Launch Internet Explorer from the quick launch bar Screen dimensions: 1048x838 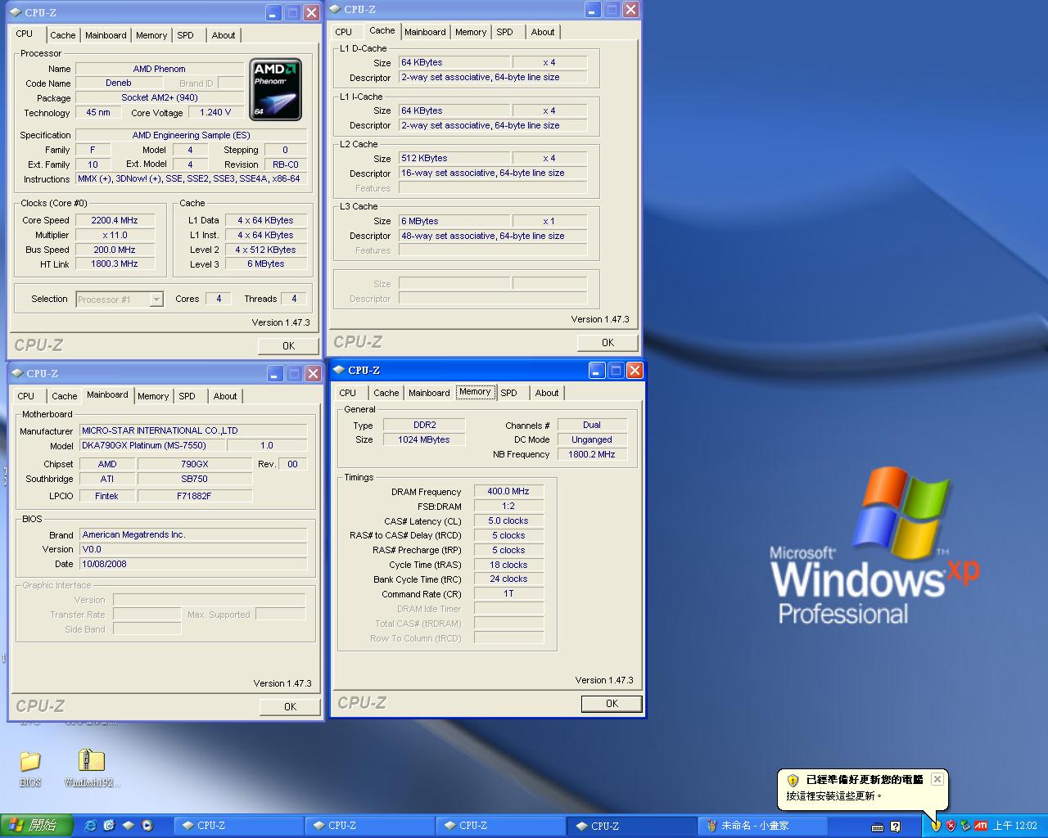(x=90, y=826)
